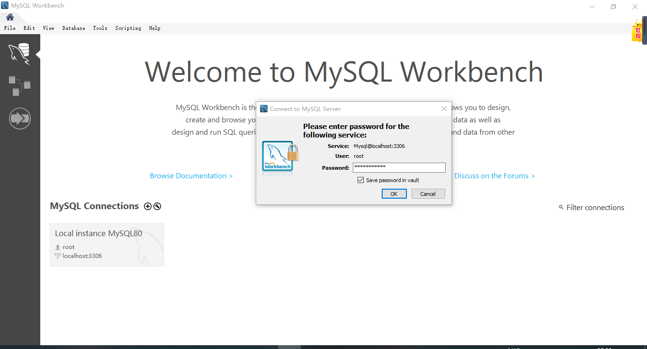Click the red packet widget icon

(638, 31)
